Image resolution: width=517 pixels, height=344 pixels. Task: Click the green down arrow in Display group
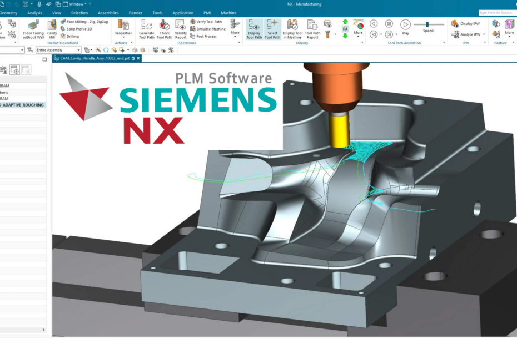(345, 36)
